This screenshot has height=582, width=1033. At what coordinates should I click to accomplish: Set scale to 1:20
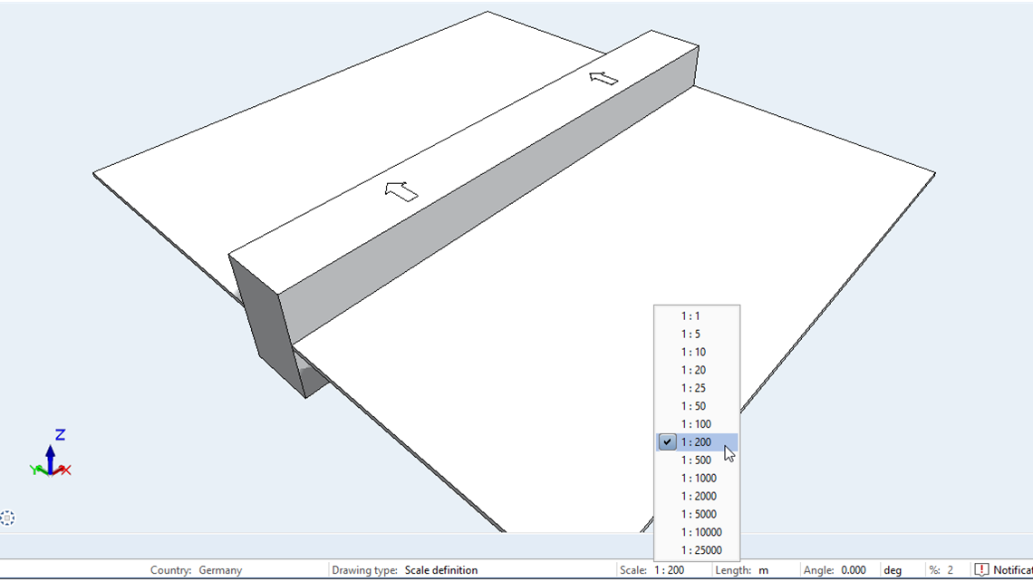[x=693, y=371]
